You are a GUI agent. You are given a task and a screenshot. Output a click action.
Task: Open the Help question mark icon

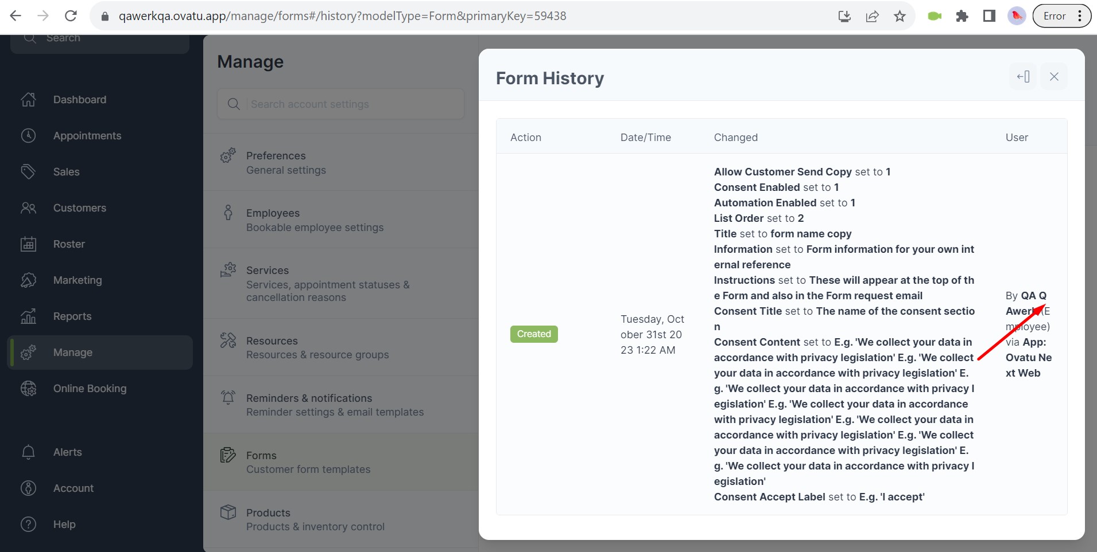tap(28, 524)
